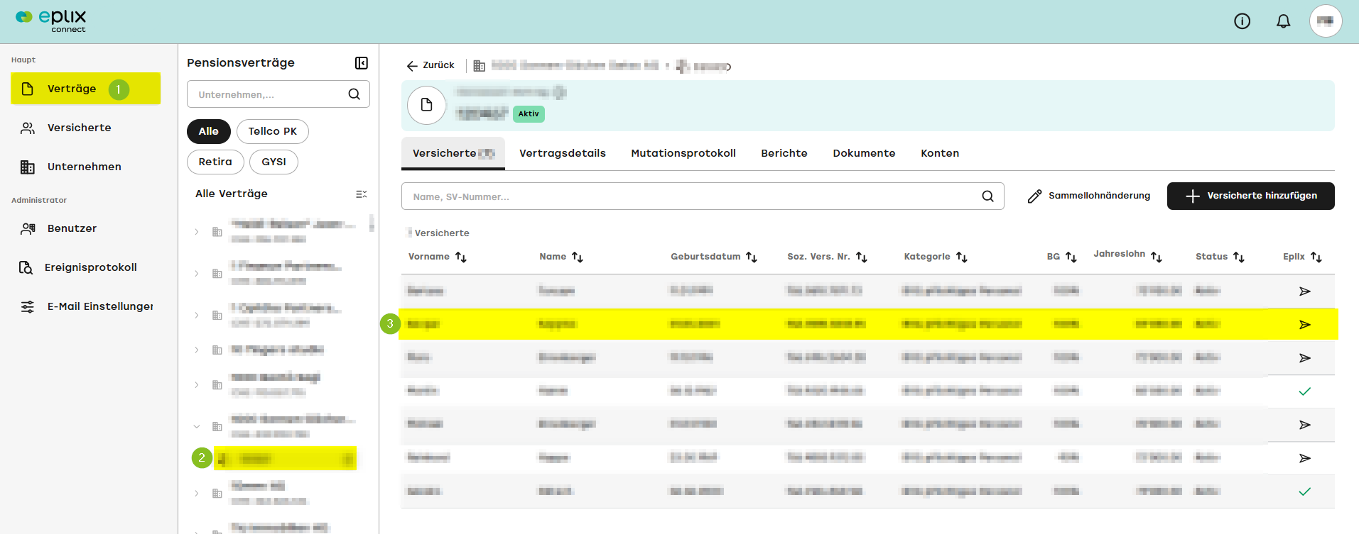Viewport: 1359px width, 534px height.
Task: Click the Aktiv status badge
Action: pyautogui.click(x=529, y=113)
